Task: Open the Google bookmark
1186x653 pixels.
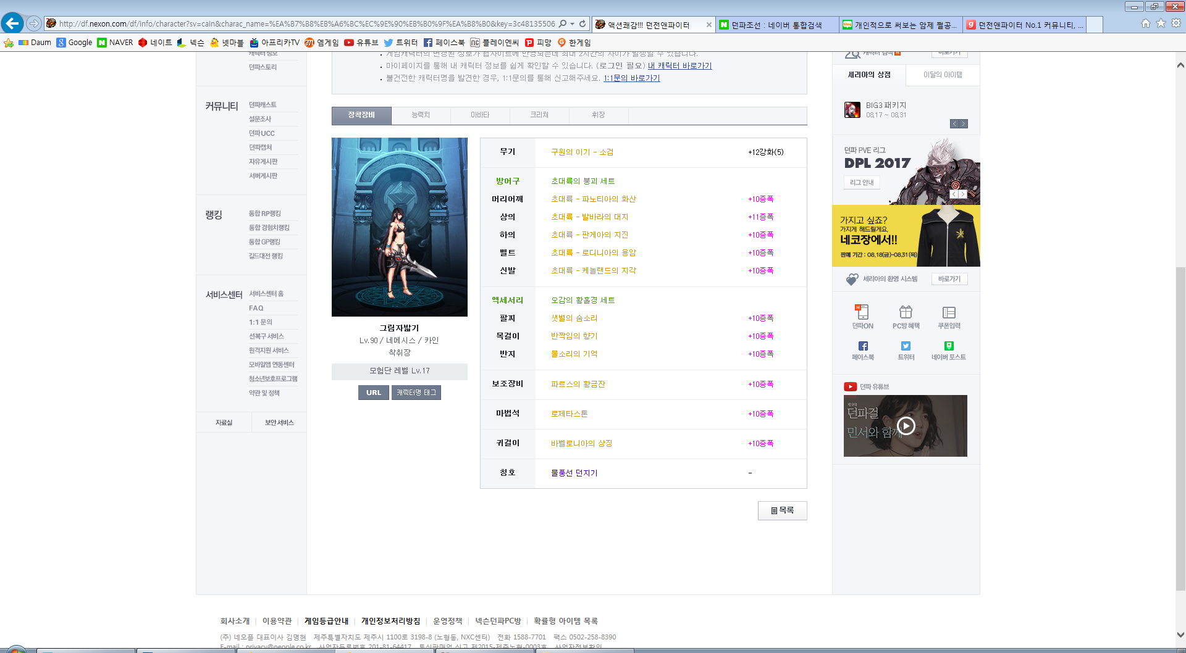Action: pos(74,43)
